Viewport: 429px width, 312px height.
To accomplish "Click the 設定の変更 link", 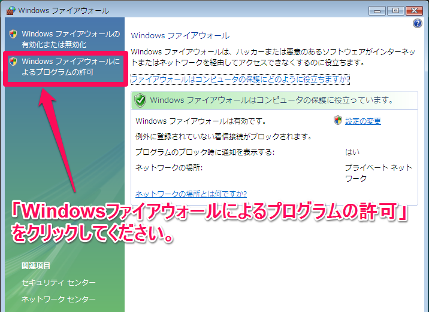I will coord(362,121).
